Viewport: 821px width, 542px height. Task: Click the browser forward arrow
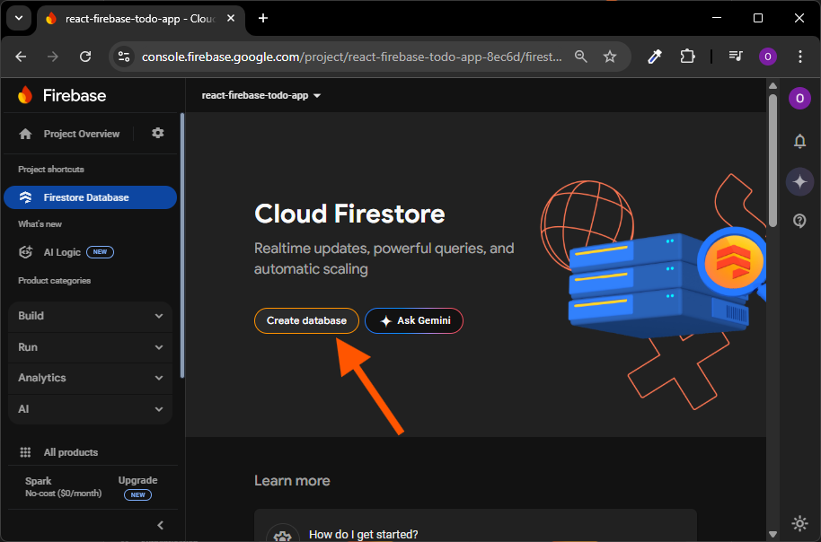tap(53, 57)
